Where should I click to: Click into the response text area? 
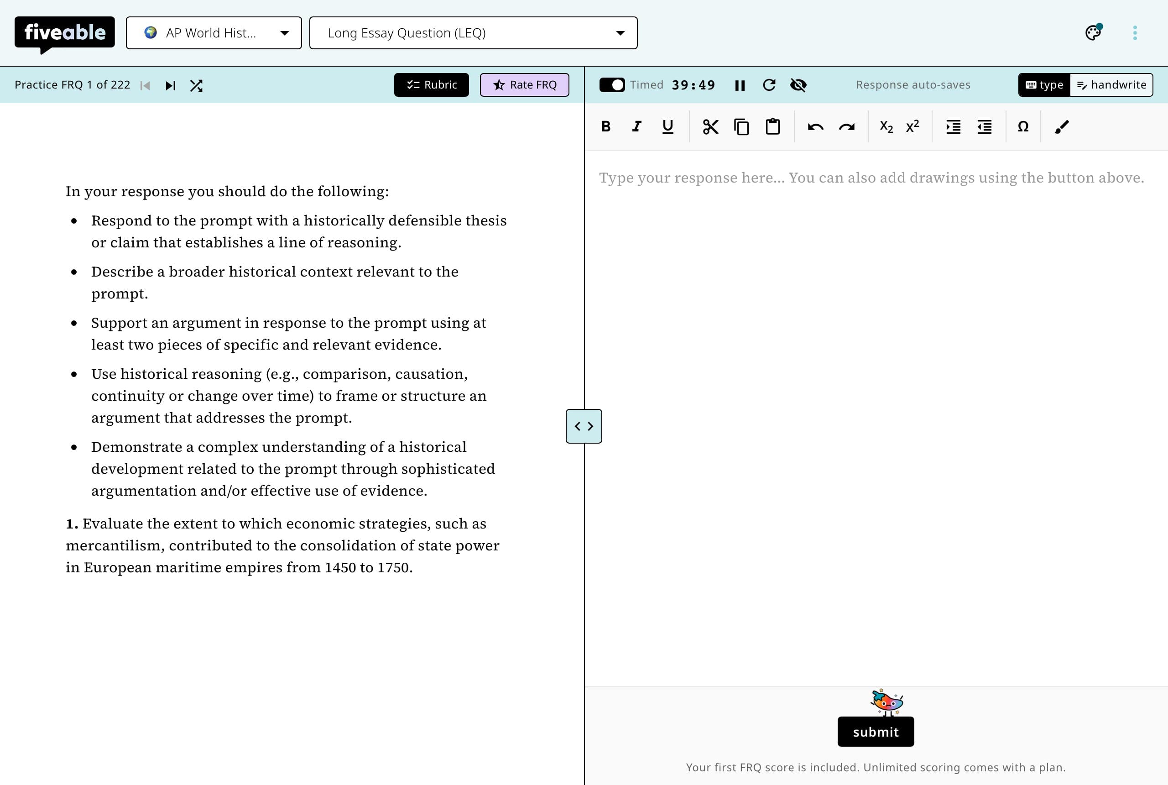(876, 418)
